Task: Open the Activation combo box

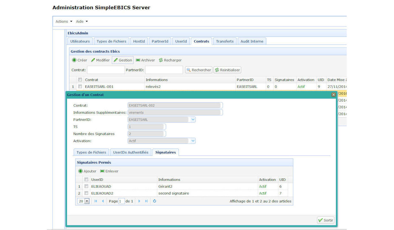Action: pos(193,141)
